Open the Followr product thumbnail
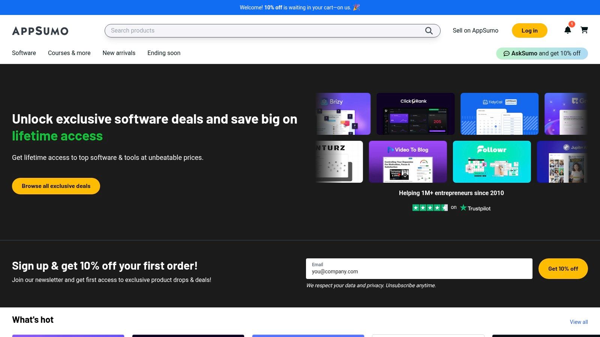Image resolution: width=600 pixels, height=337 pixels. pyautogui.click(x=492, y=162)
